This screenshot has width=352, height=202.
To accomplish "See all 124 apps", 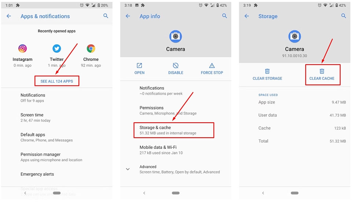I will tap(57, 81).
